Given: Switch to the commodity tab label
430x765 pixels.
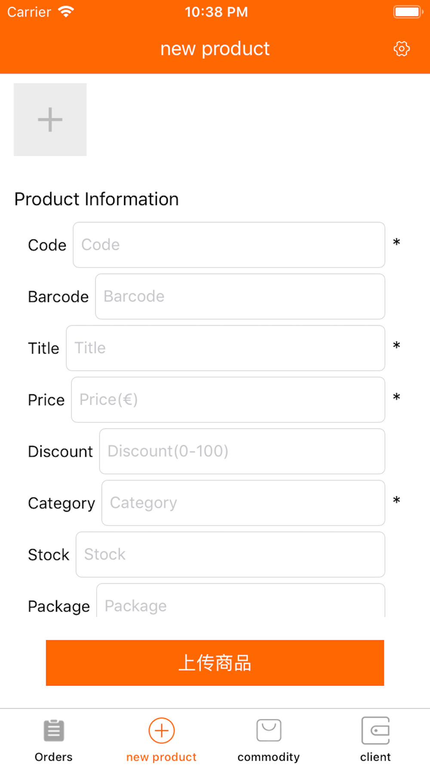Looking at the screenshot, I should click(x=269, y=757).
